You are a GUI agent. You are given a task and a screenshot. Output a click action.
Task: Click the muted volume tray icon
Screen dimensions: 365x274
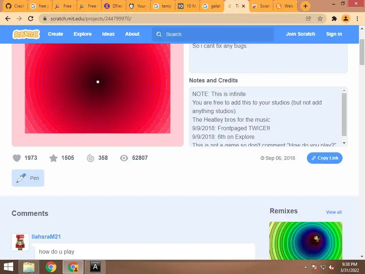tap(331, 267)
